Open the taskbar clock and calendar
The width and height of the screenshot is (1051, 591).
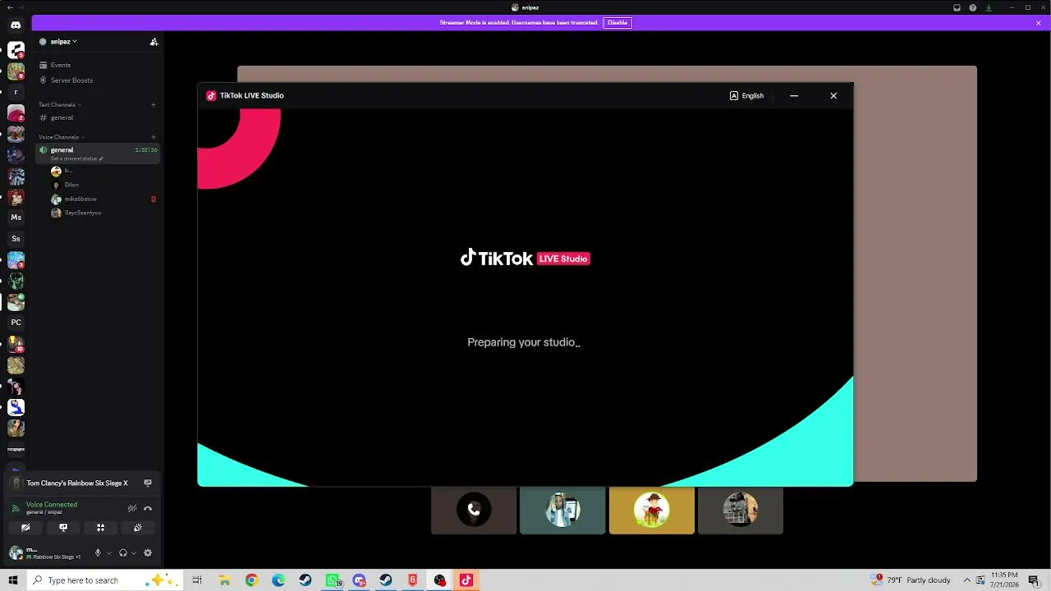[x=1004, y=580]
